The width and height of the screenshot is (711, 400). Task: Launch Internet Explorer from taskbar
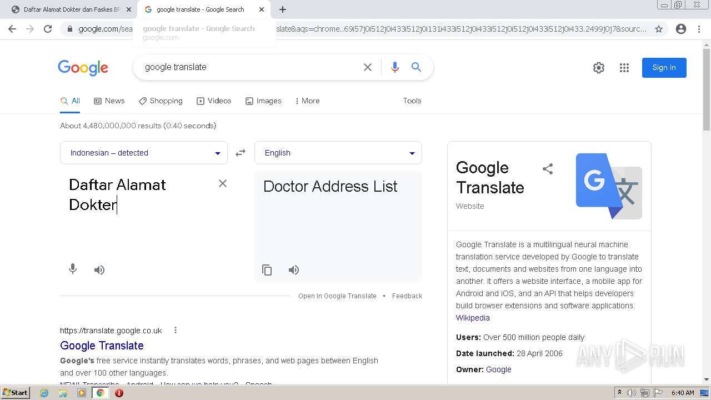pyautogui.click(x=44, y=393)
